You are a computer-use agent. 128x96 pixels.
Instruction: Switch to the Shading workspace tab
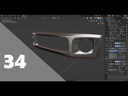point(53,16)
